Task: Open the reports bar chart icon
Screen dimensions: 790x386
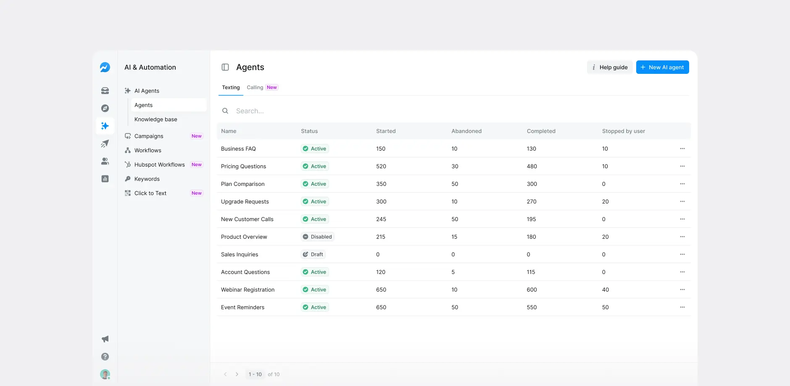Action: tap(105, 179)
